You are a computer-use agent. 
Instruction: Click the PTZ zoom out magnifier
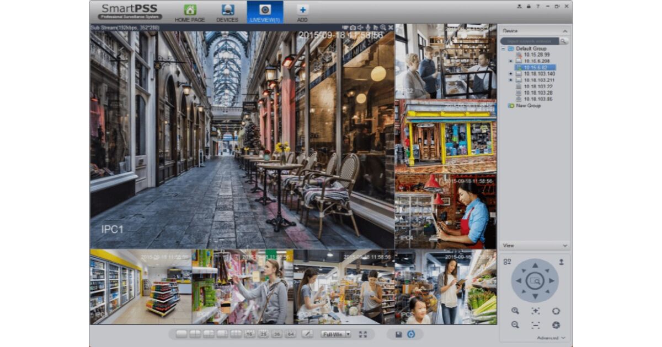(x=515, y=325)
